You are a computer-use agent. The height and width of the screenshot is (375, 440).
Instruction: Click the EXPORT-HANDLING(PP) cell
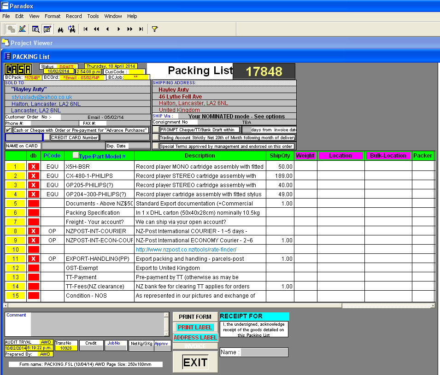pos(99,259)
